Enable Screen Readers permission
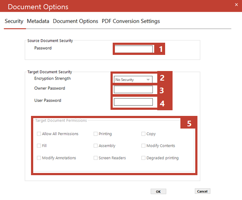Image resolution: width=242 pixels, height=200 pixels. [x=96, y=158]
